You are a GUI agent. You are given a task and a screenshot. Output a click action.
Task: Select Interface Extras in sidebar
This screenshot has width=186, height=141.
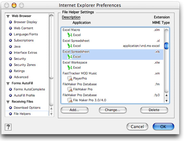tap(25, 53)
